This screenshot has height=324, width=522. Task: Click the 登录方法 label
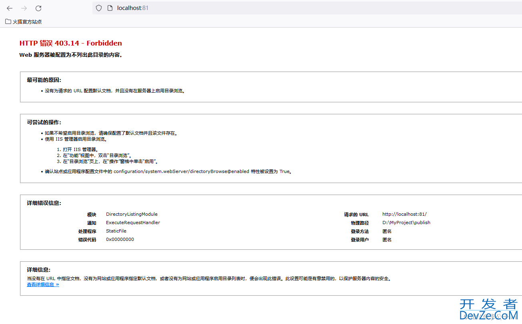pyautogui.click(x=360, y=231)
